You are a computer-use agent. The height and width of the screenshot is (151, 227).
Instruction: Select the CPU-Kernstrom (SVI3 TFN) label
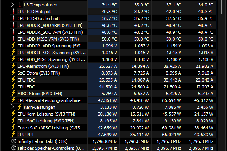(x=43, y=66)
